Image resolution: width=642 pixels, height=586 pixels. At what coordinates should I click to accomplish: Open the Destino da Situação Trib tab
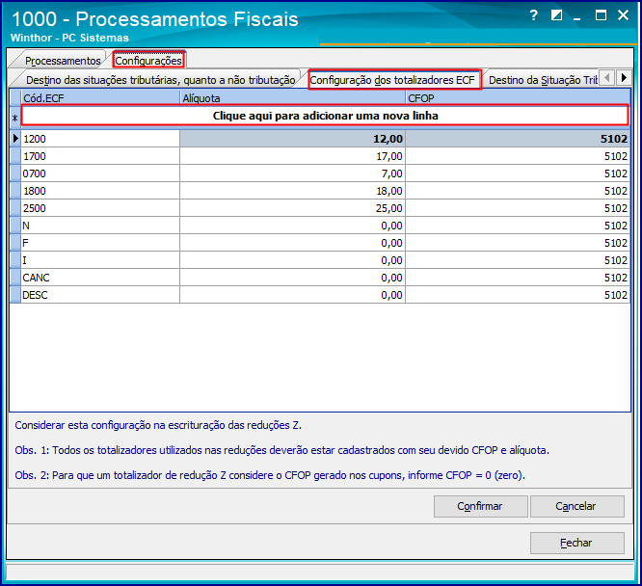point(543,80)
